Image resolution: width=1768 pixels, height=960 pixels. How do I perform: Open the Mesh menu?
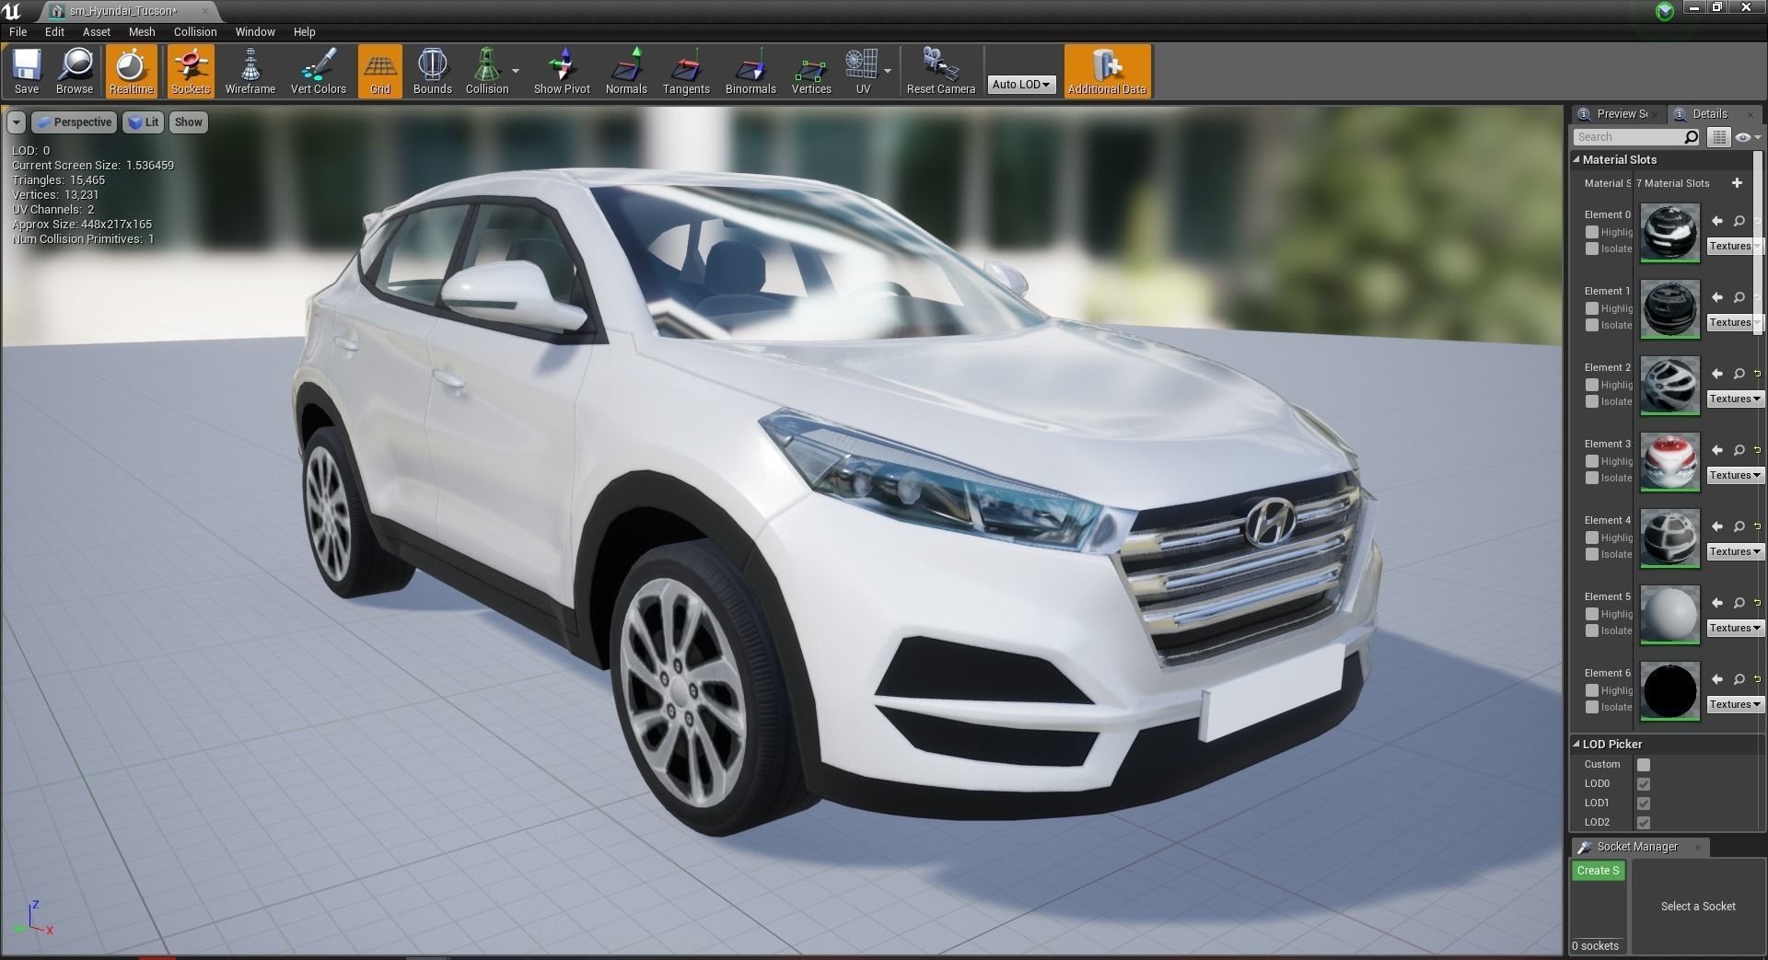(142, 31)
